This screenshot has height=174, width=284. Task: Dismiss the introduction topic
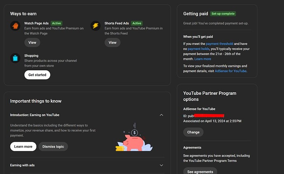(x=53, y=147)
